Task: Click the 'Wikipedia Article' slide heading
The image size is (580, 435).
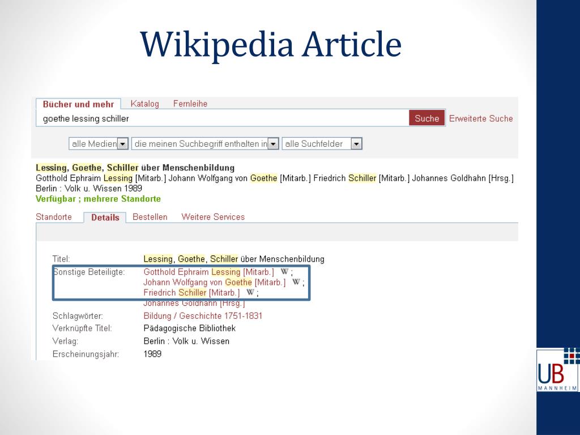Action: coord(271,45)
